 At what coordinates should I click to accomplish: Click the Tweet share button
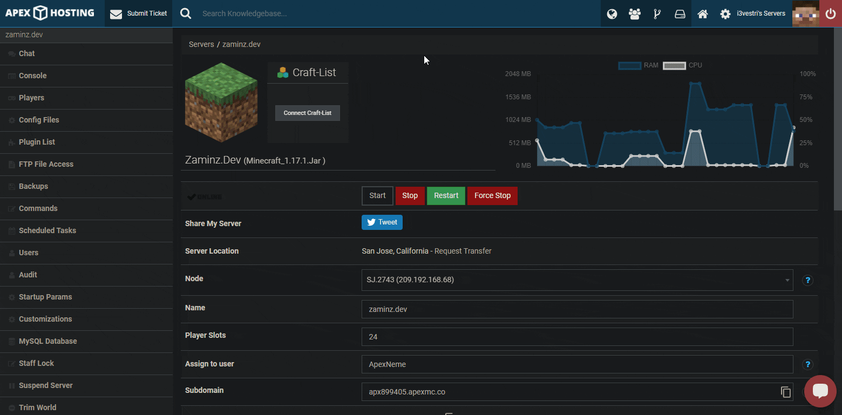(x=382, y=222)
